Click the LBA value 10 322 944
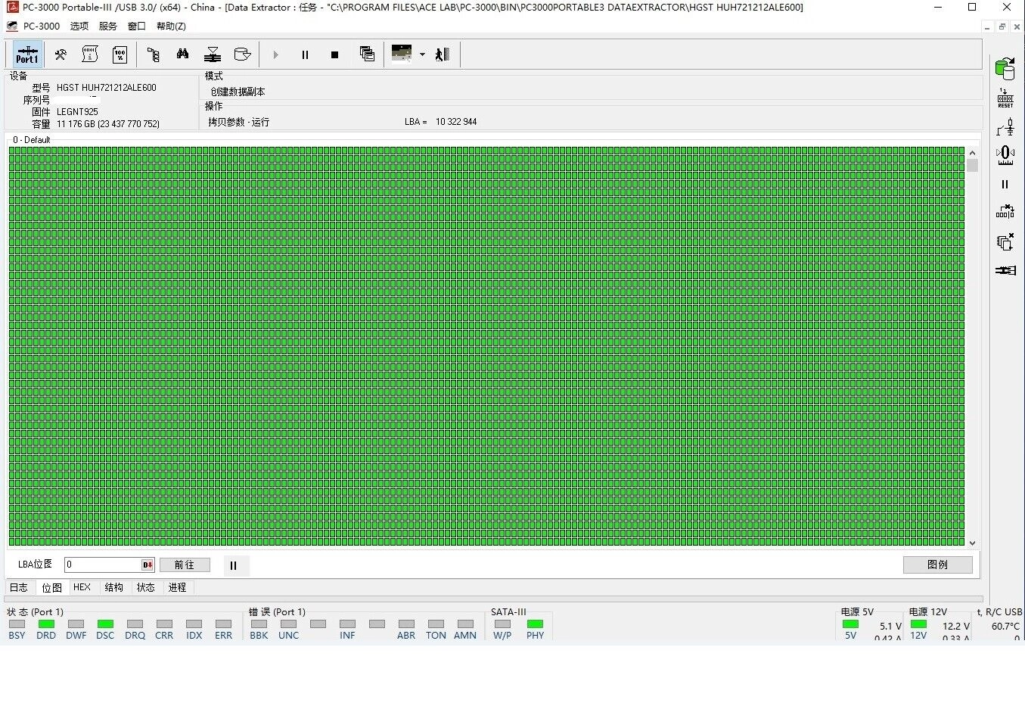1025x703 pixels. (x=456, y=122)
